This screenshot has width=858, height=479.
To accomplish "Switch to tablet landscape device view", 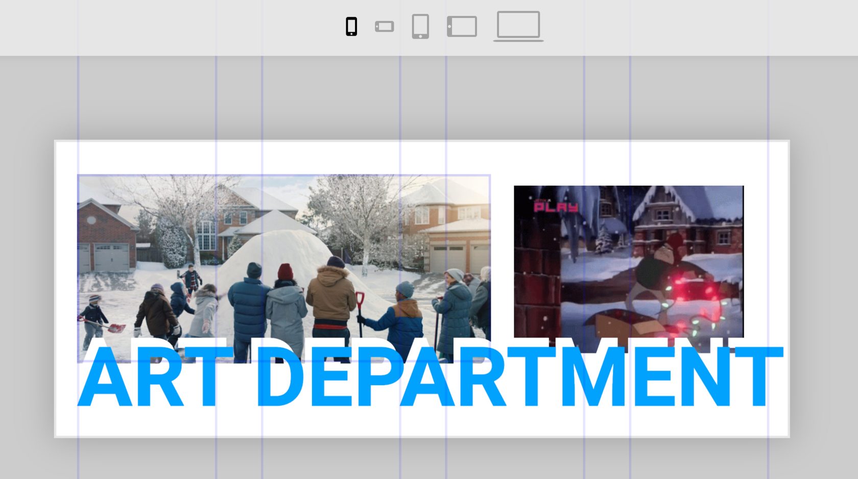I will [462, 27].
